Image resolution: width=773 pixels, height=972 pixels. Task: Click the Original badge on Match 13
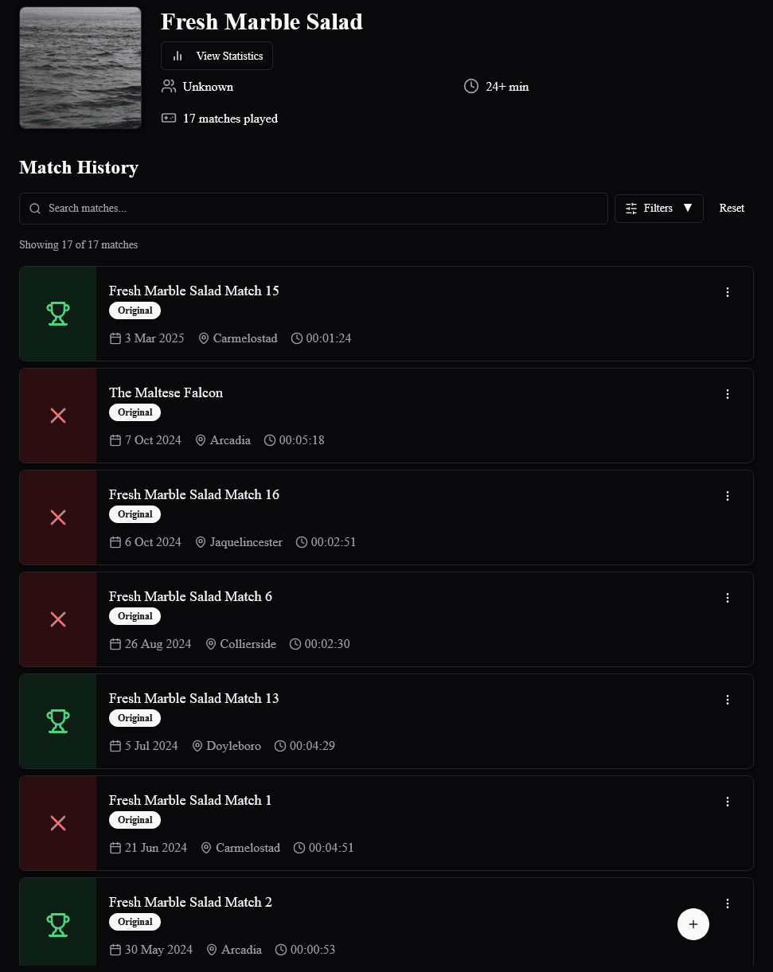(134, 718)
